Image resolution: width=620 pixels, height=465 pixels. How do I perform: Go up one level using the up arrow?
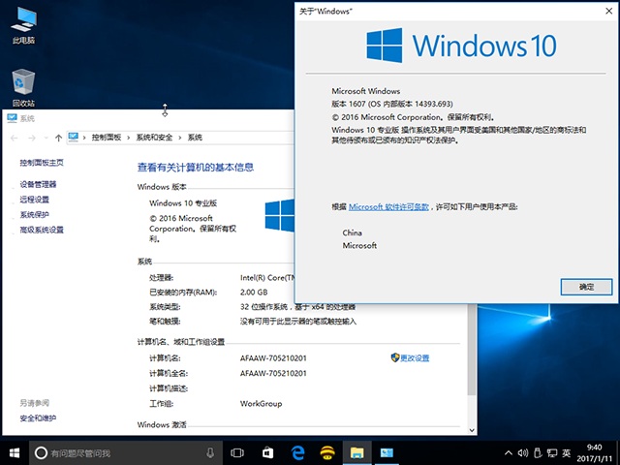coord(59,138)
